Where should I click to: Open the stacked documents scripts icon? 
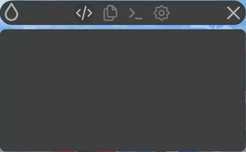[x=110, y=13]
